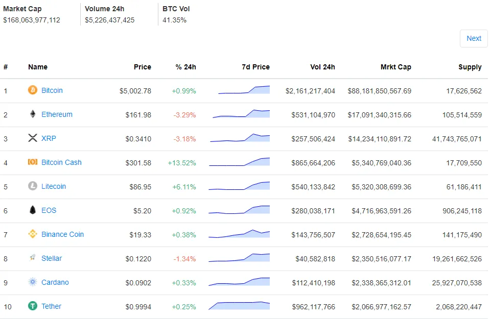
Task: Click the $4,716,963,591.26 EOS market cap
Action: 381,211
